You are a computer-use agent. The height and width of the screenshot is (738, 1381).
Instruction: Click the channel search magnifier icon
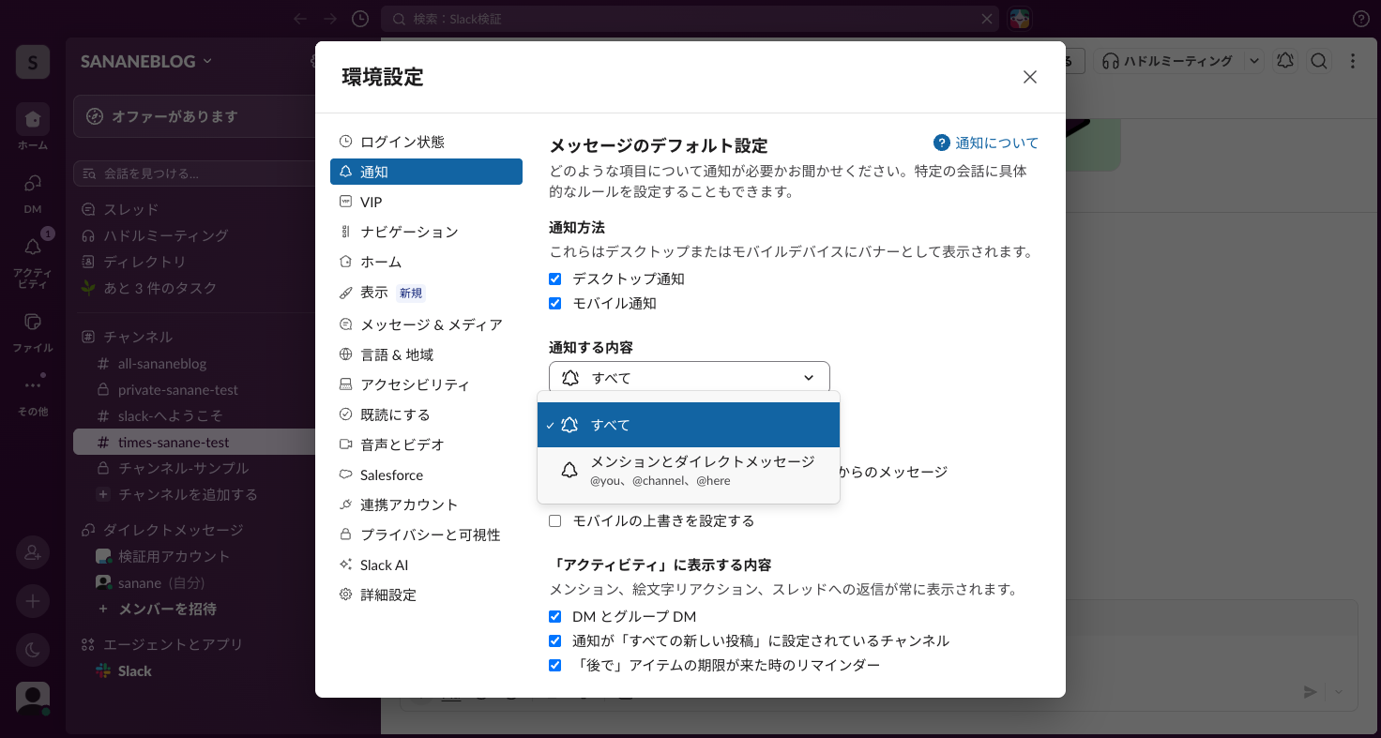point(1319,61)
